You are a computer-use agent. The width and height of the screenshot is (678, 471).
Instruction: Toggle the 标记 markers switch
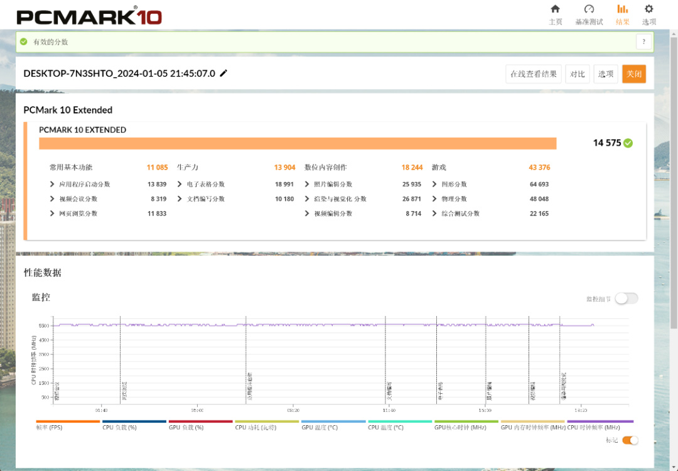[630, 440]
